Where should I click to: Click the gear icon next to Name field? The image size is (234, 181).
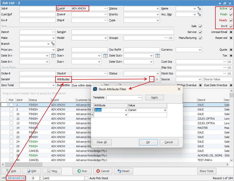[x=200, y=9]
